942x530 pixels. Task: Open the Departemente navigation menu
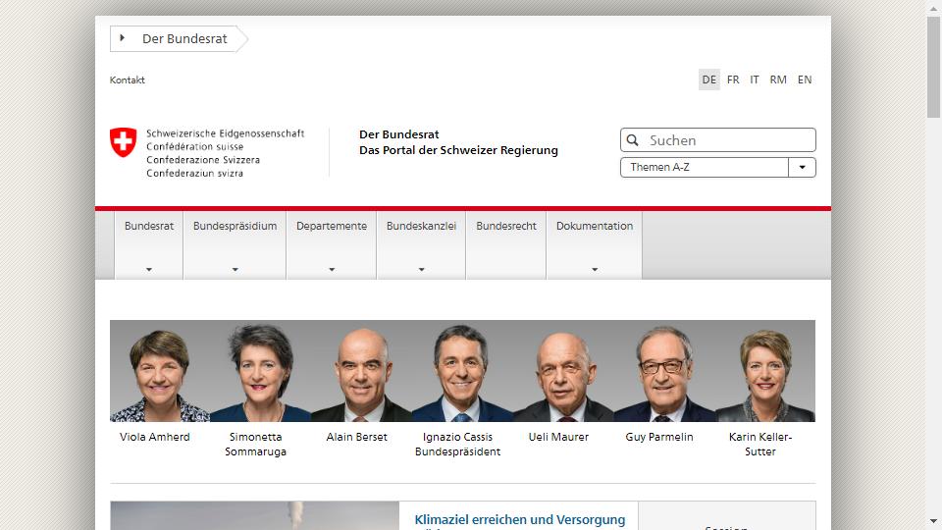pos(332,244)
